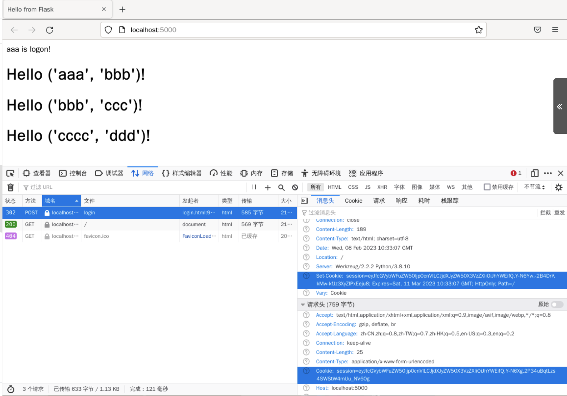Open devtools three-dot options menu
Viewport: 567px width, 396px height.
pos(548,173)
